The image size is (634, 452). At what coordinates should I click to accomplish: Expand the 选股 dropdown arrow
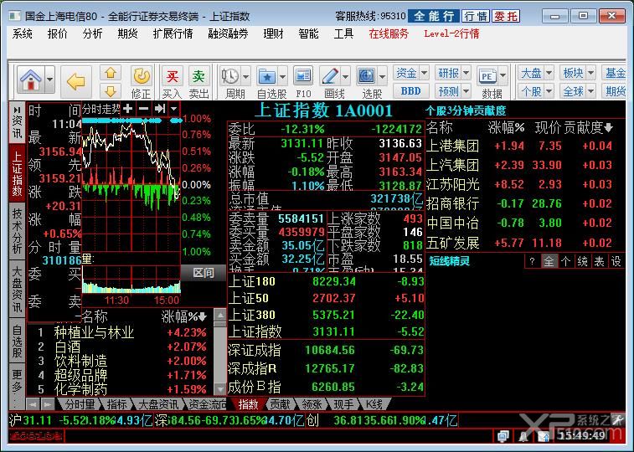383,76
